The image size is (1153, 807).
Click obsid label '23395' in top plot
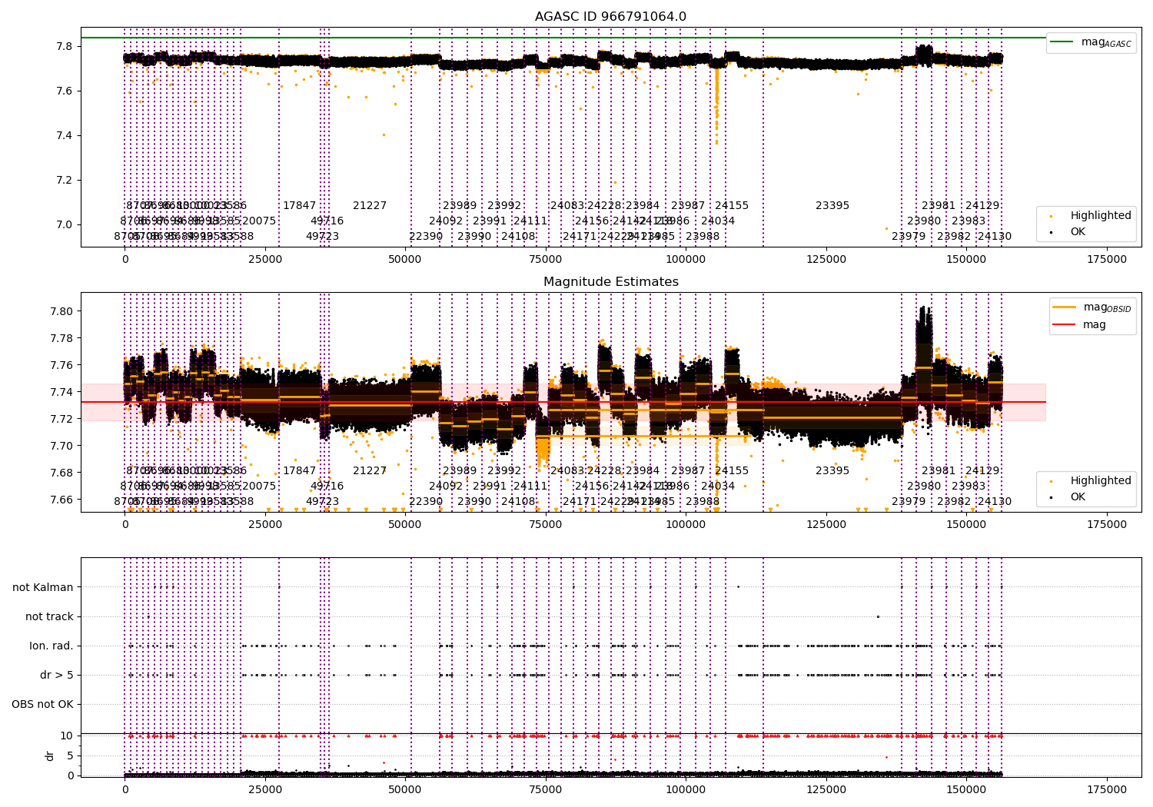pos(832,205)
